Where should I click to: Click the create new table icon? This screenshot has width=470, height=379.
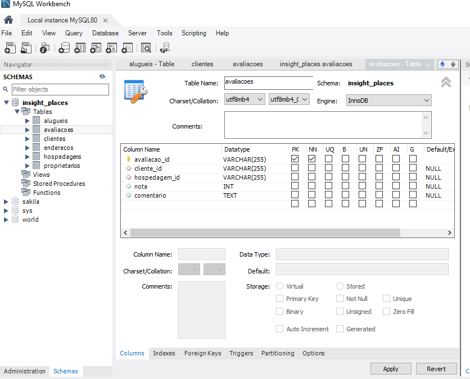[80, 48]
